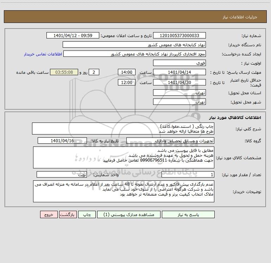The height and width of the screenshot is (263, 271).
Task: Click label استان محل تحویل
Action: (x=245, y=93)
